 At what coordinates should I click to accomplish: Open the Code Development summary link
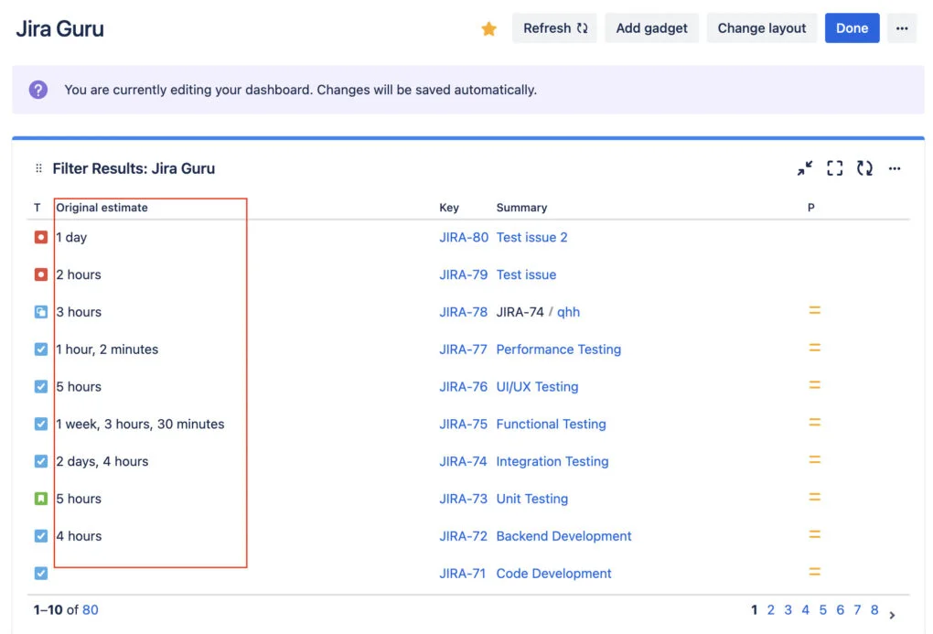coord(553,574)
